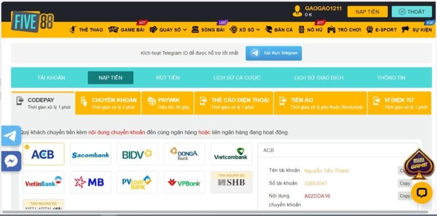Open the Lịch Sử Cá Cược tab
Viewport: 437px width, 216px height.
click(x=237, y=78)
